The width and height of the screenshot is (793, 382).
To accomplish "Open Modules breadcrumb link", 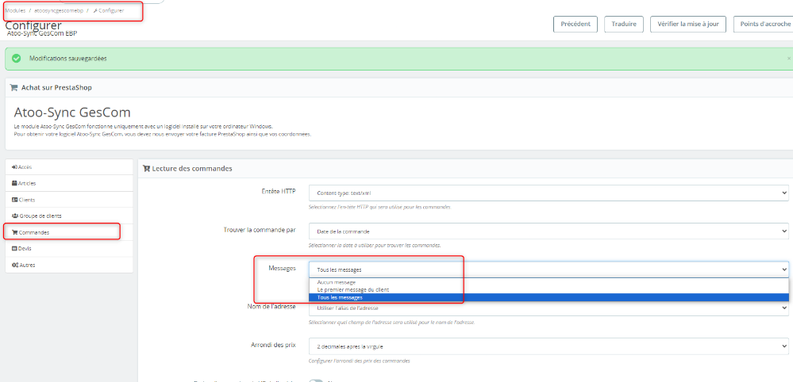I will [15, 10].
